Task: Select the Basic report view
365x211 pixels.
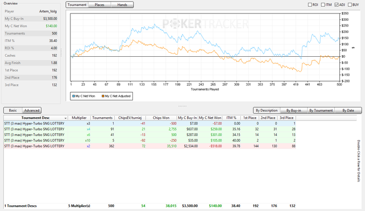Action: (x=13, y=110)
